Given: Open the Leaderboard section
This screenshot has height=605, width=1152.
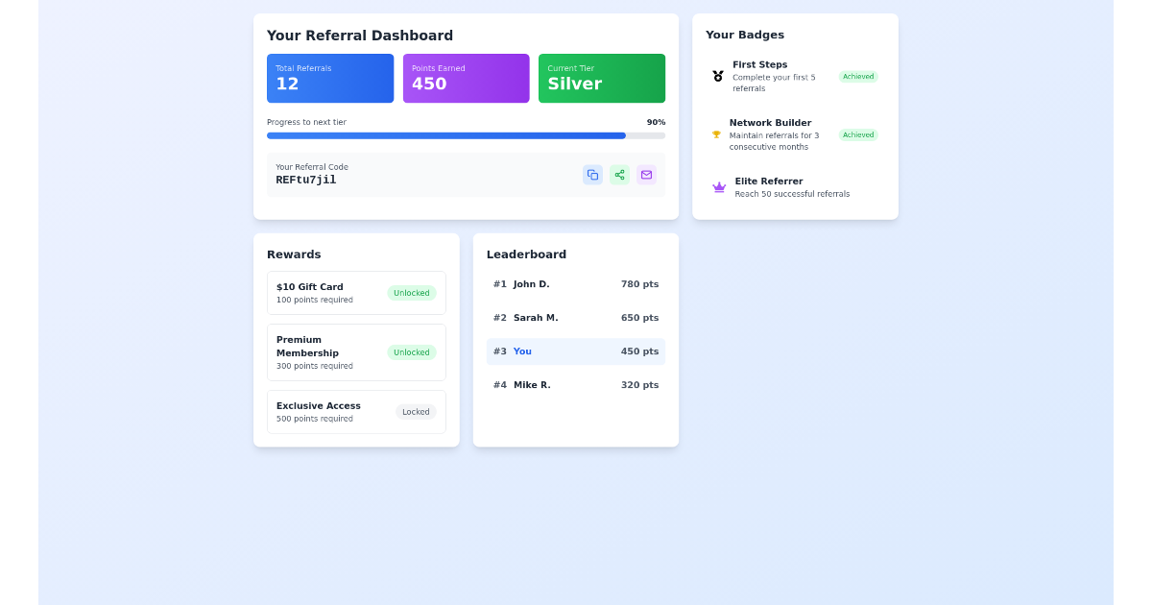Looking at the screenshot, I should click(x=526, y=254).
